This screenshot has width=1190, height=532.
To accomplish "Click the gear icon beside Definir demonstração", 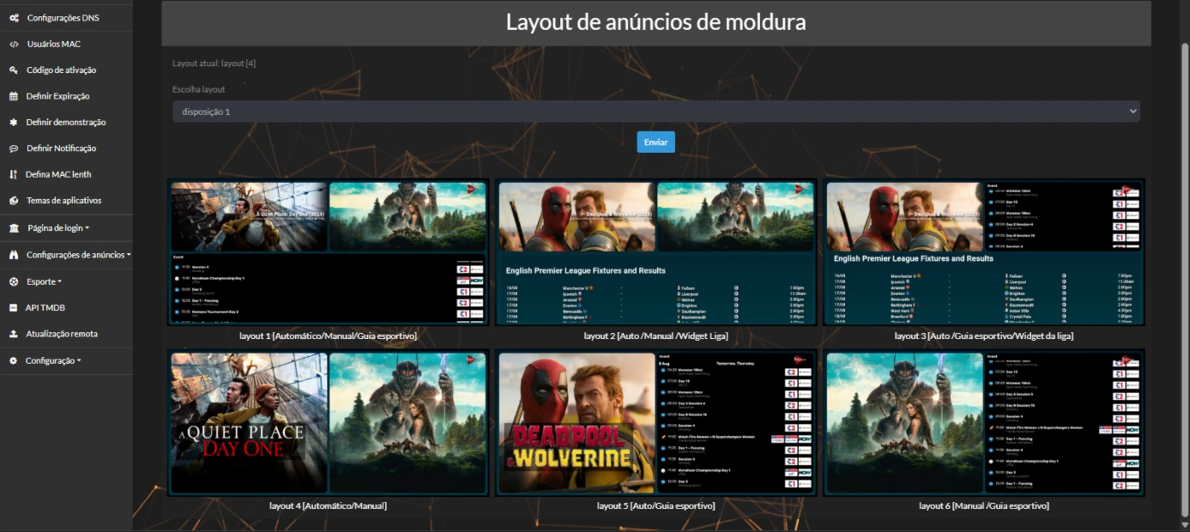I will coord(14,122).
